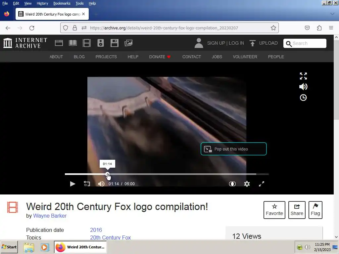This screenshot has height=254, width=339.
Task: Click the LOG IN link
Action: (x=236, y=43)
